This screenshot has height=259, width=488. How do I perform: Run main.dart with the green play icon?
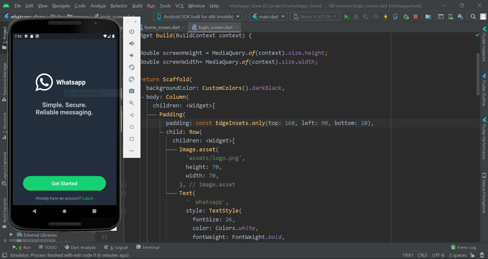347,16
